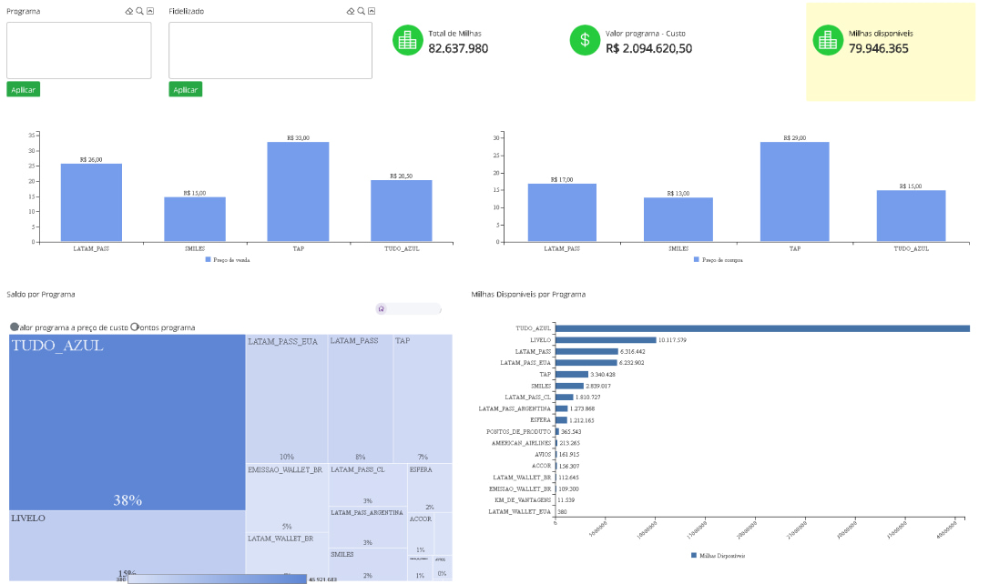Click the dollar sign Valor programa icon
Screen dimensions: 989x584
[x=585, y=40]
